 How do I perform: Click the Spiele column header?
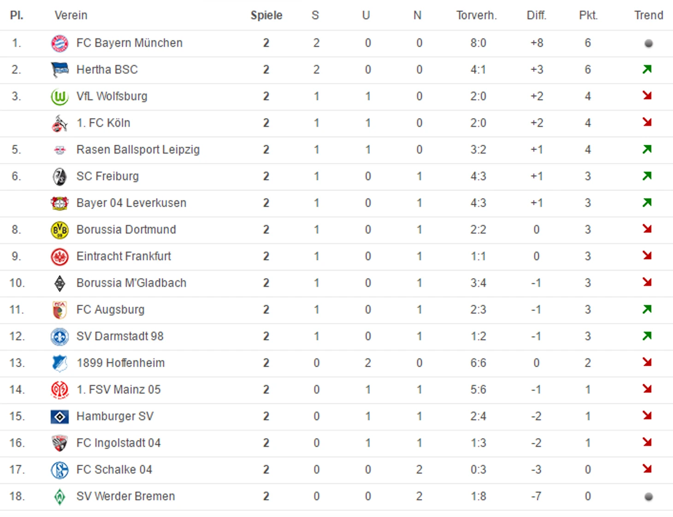[266, 15]
